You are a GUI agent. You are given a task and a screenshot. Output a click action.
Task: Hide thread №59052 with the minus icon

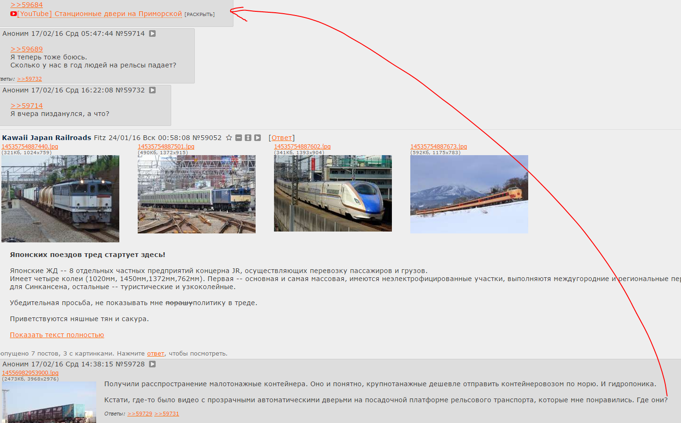[x=239, y=138]
